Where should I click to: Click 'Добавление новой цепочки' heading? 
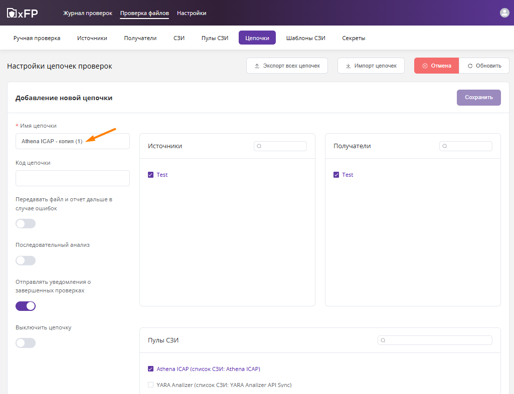[x=64, y=98]
